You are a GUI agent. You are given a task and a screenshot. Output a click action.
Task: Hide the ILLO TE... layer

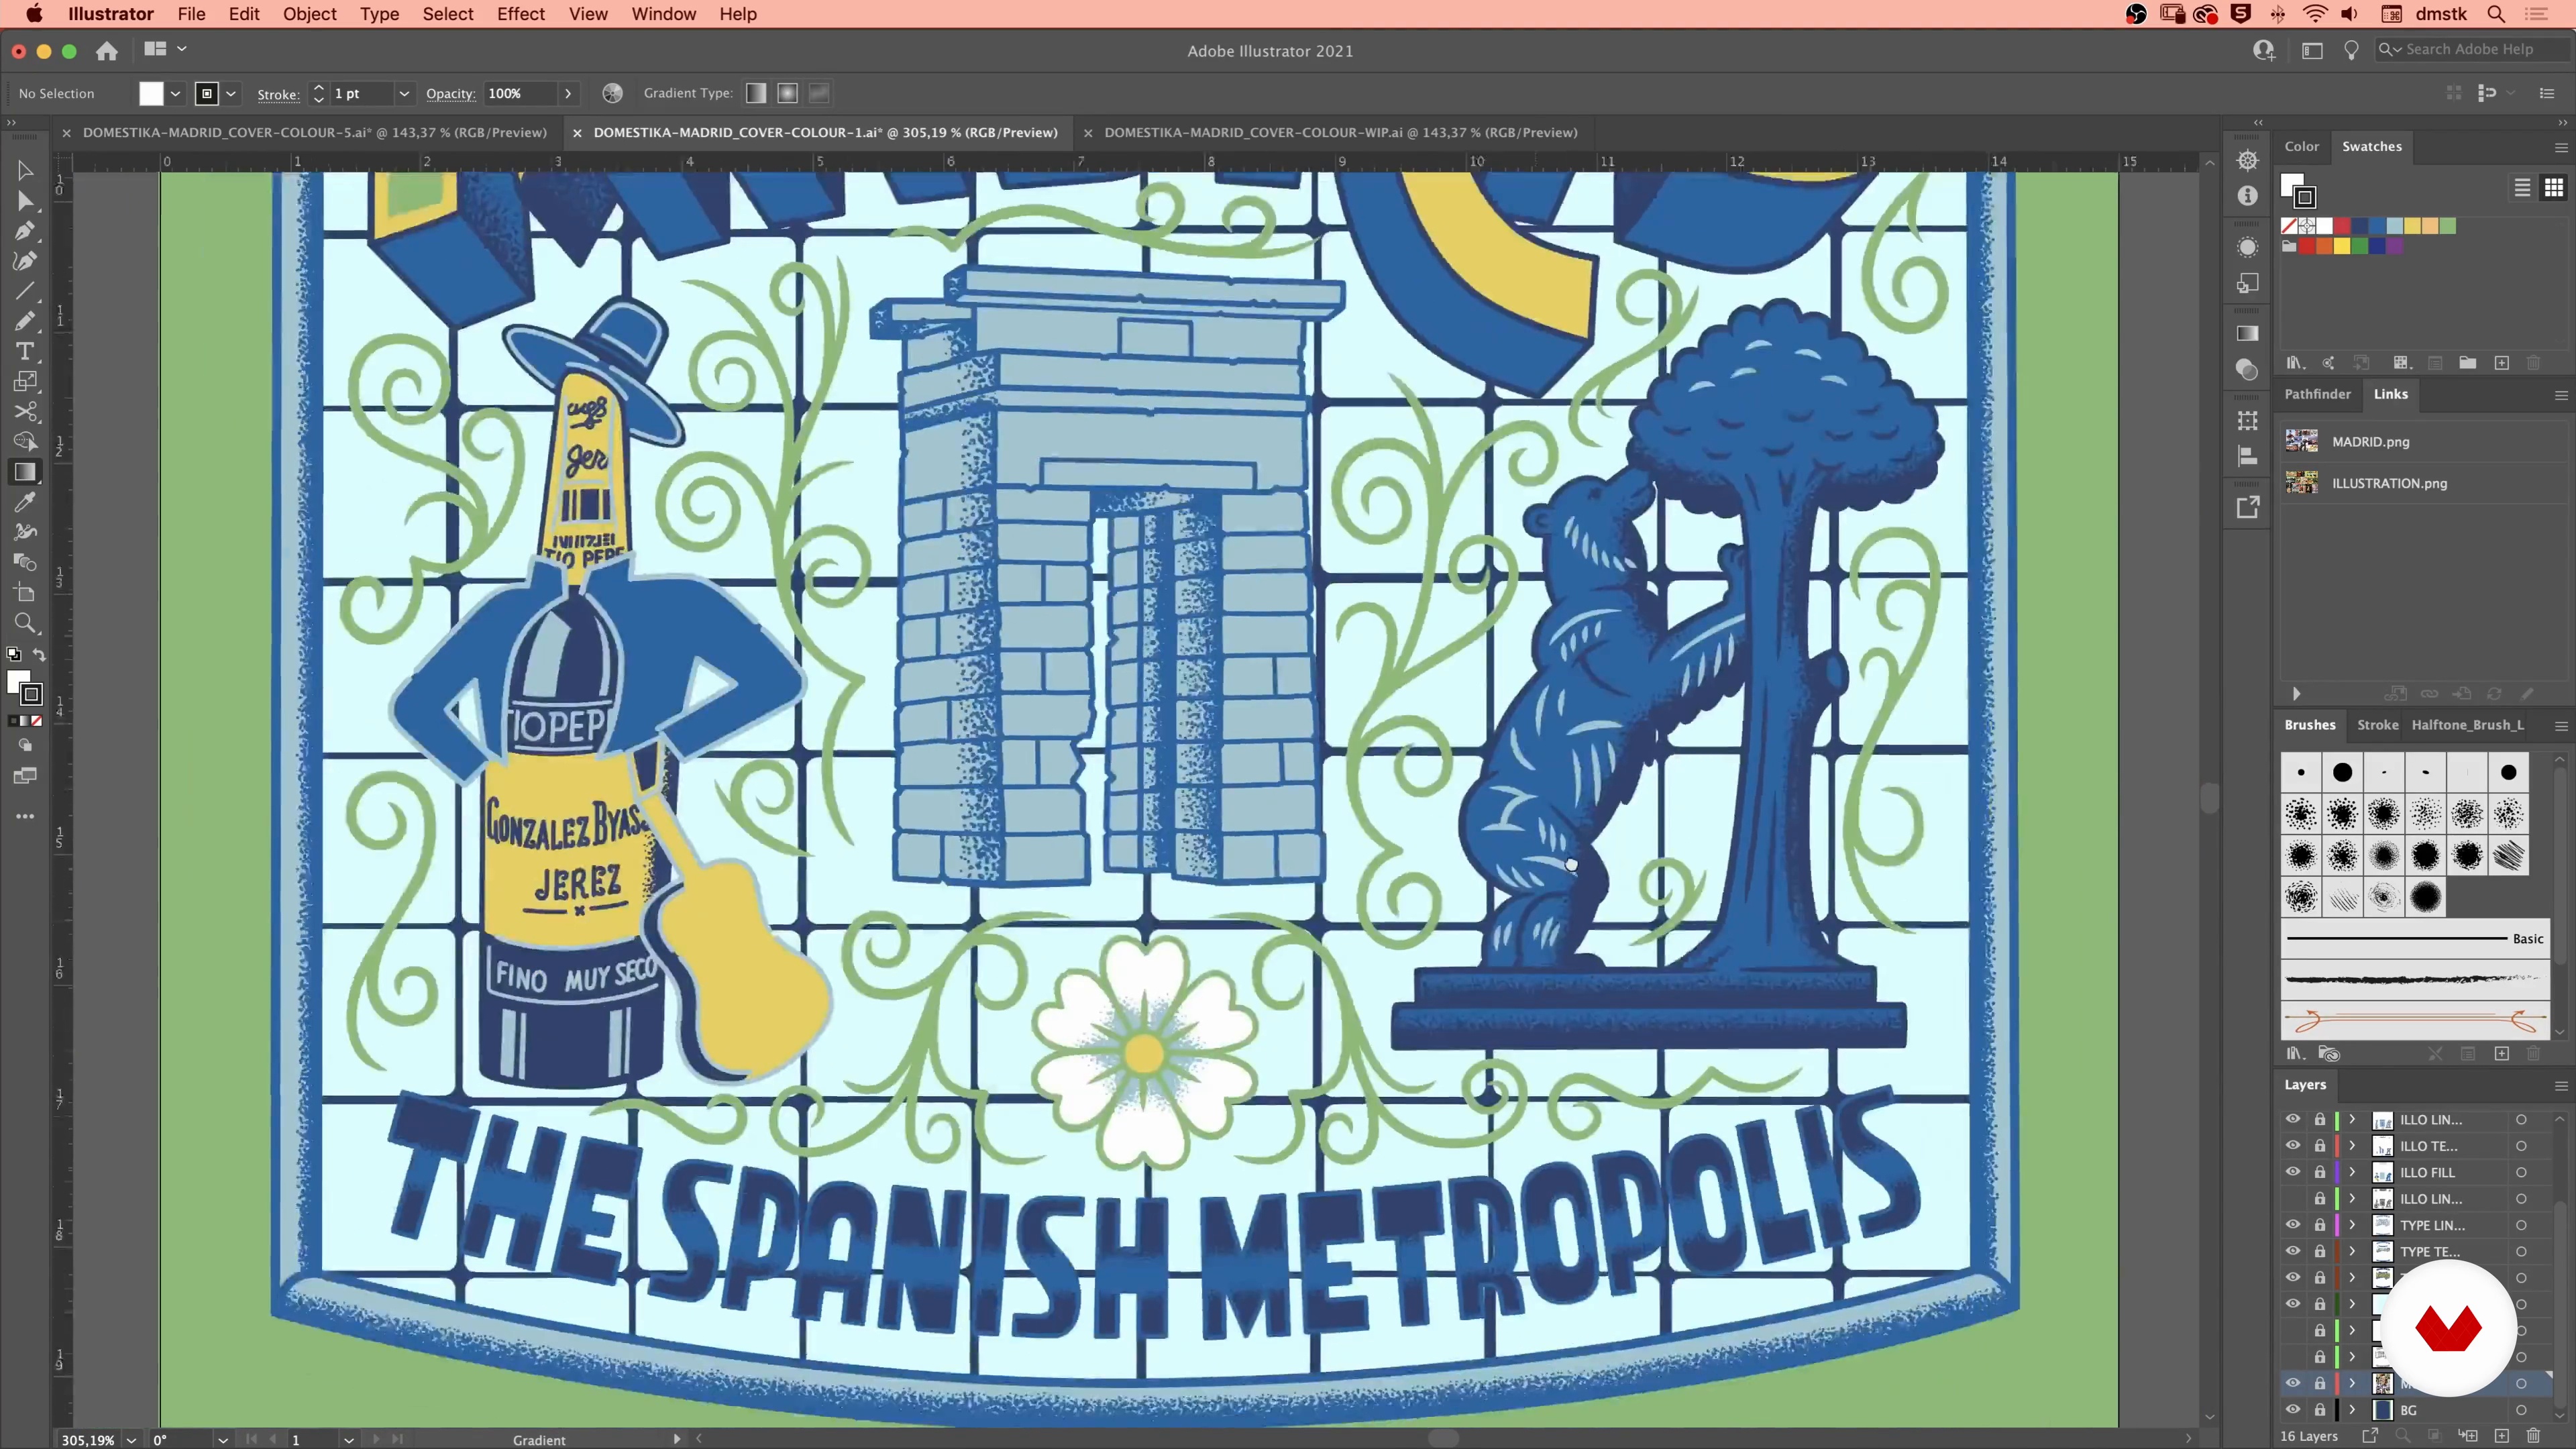[2292, 1146]
